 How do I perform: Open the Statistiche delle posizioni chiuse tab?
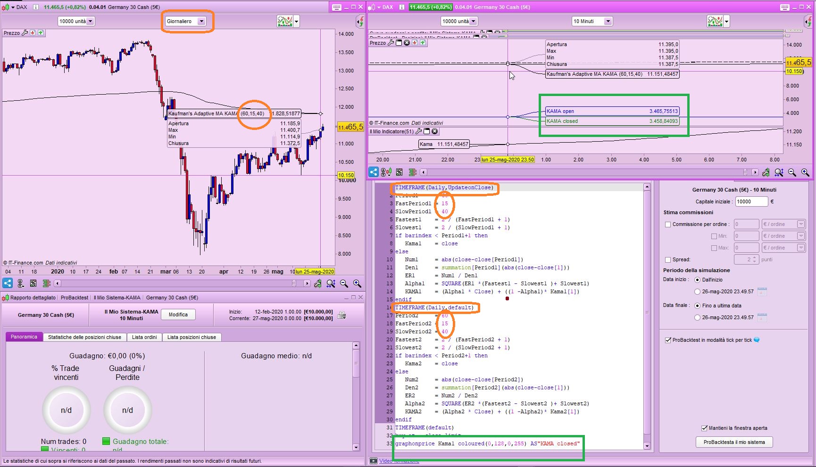[x=85, y=337]
